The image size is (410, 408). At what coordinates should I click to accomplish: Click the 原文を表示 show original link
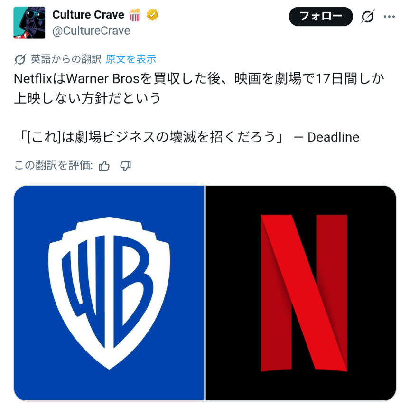click(x=131, y=59)
